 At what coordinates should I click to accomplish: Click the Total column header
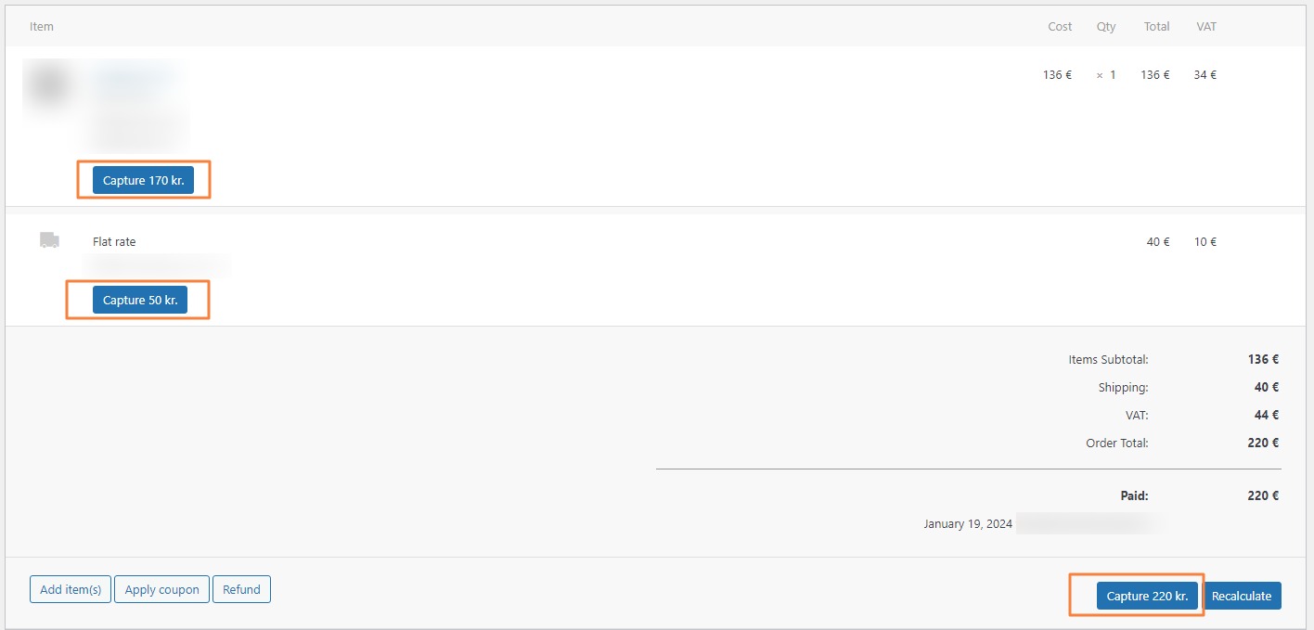pyautogui.click(x=1156, y=26)
